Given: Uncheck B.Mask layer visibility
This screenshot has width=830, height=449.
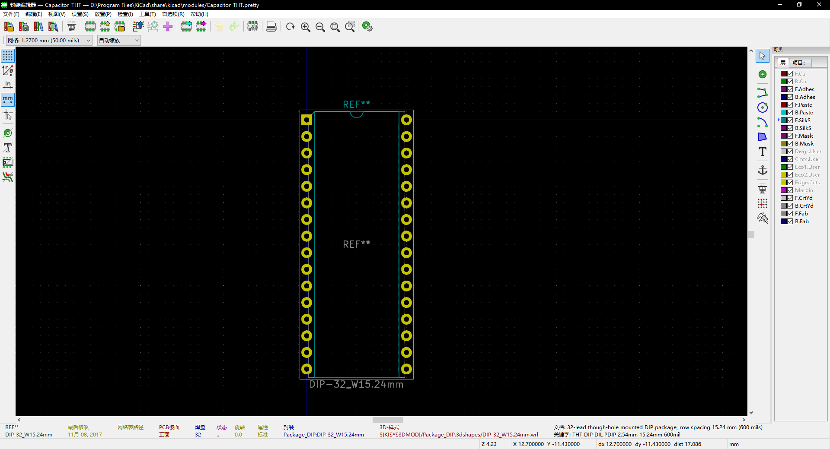Looking at the screenshot, I should click(790, 144).
